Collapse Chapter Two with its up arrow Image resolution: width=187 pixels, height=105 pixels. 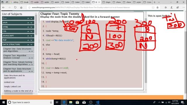[30, 58]
